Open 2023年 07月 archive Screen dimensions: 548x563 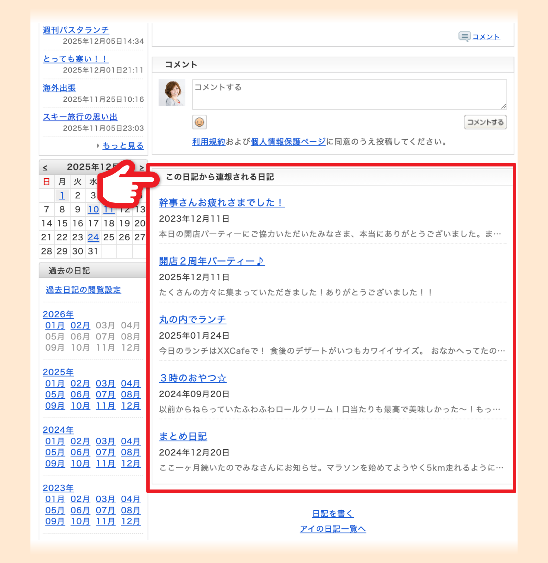click(106, 510)
